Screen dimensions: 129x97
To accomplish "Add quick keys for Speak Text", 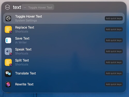I will click(114, 51).
